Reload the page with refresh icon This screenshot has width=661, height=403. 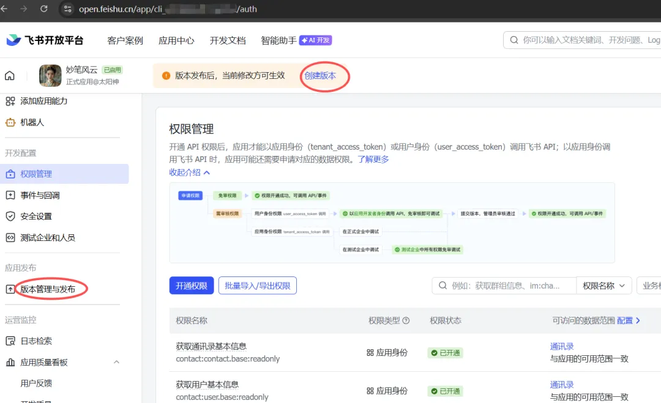[x=44, y=9]
